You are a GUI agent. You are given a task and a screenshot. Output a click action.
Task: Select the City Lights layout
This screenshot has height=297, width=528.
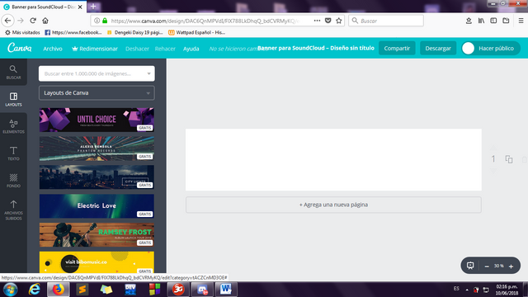(x=97, y=177)
